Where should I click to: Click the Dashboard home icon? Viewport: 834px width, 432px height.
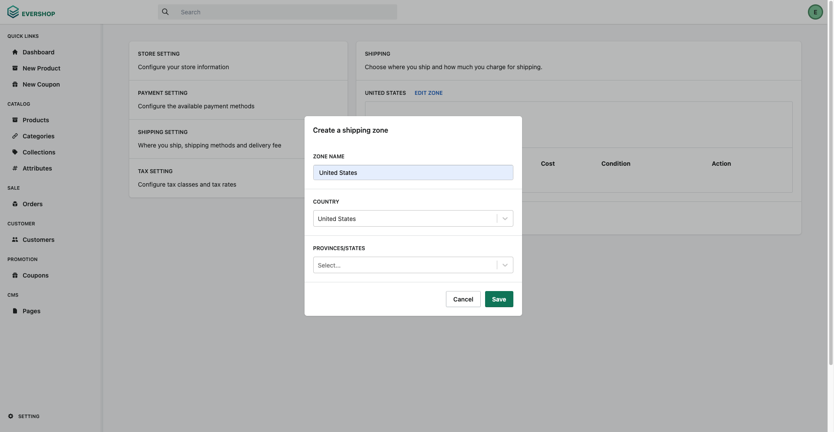[15, 52]
